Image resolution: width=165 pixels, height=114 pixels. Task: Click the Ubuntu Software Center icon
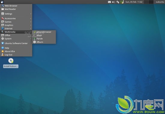click(x=3, y=43)
